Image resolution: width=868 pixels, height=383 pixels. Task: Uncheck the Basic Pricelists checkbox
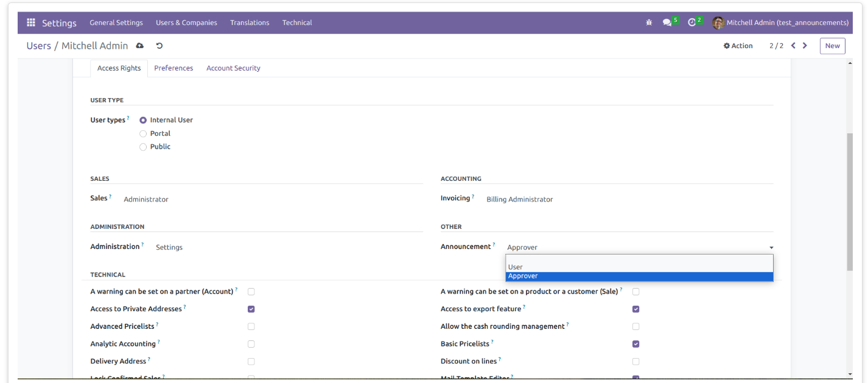point(636,344)
